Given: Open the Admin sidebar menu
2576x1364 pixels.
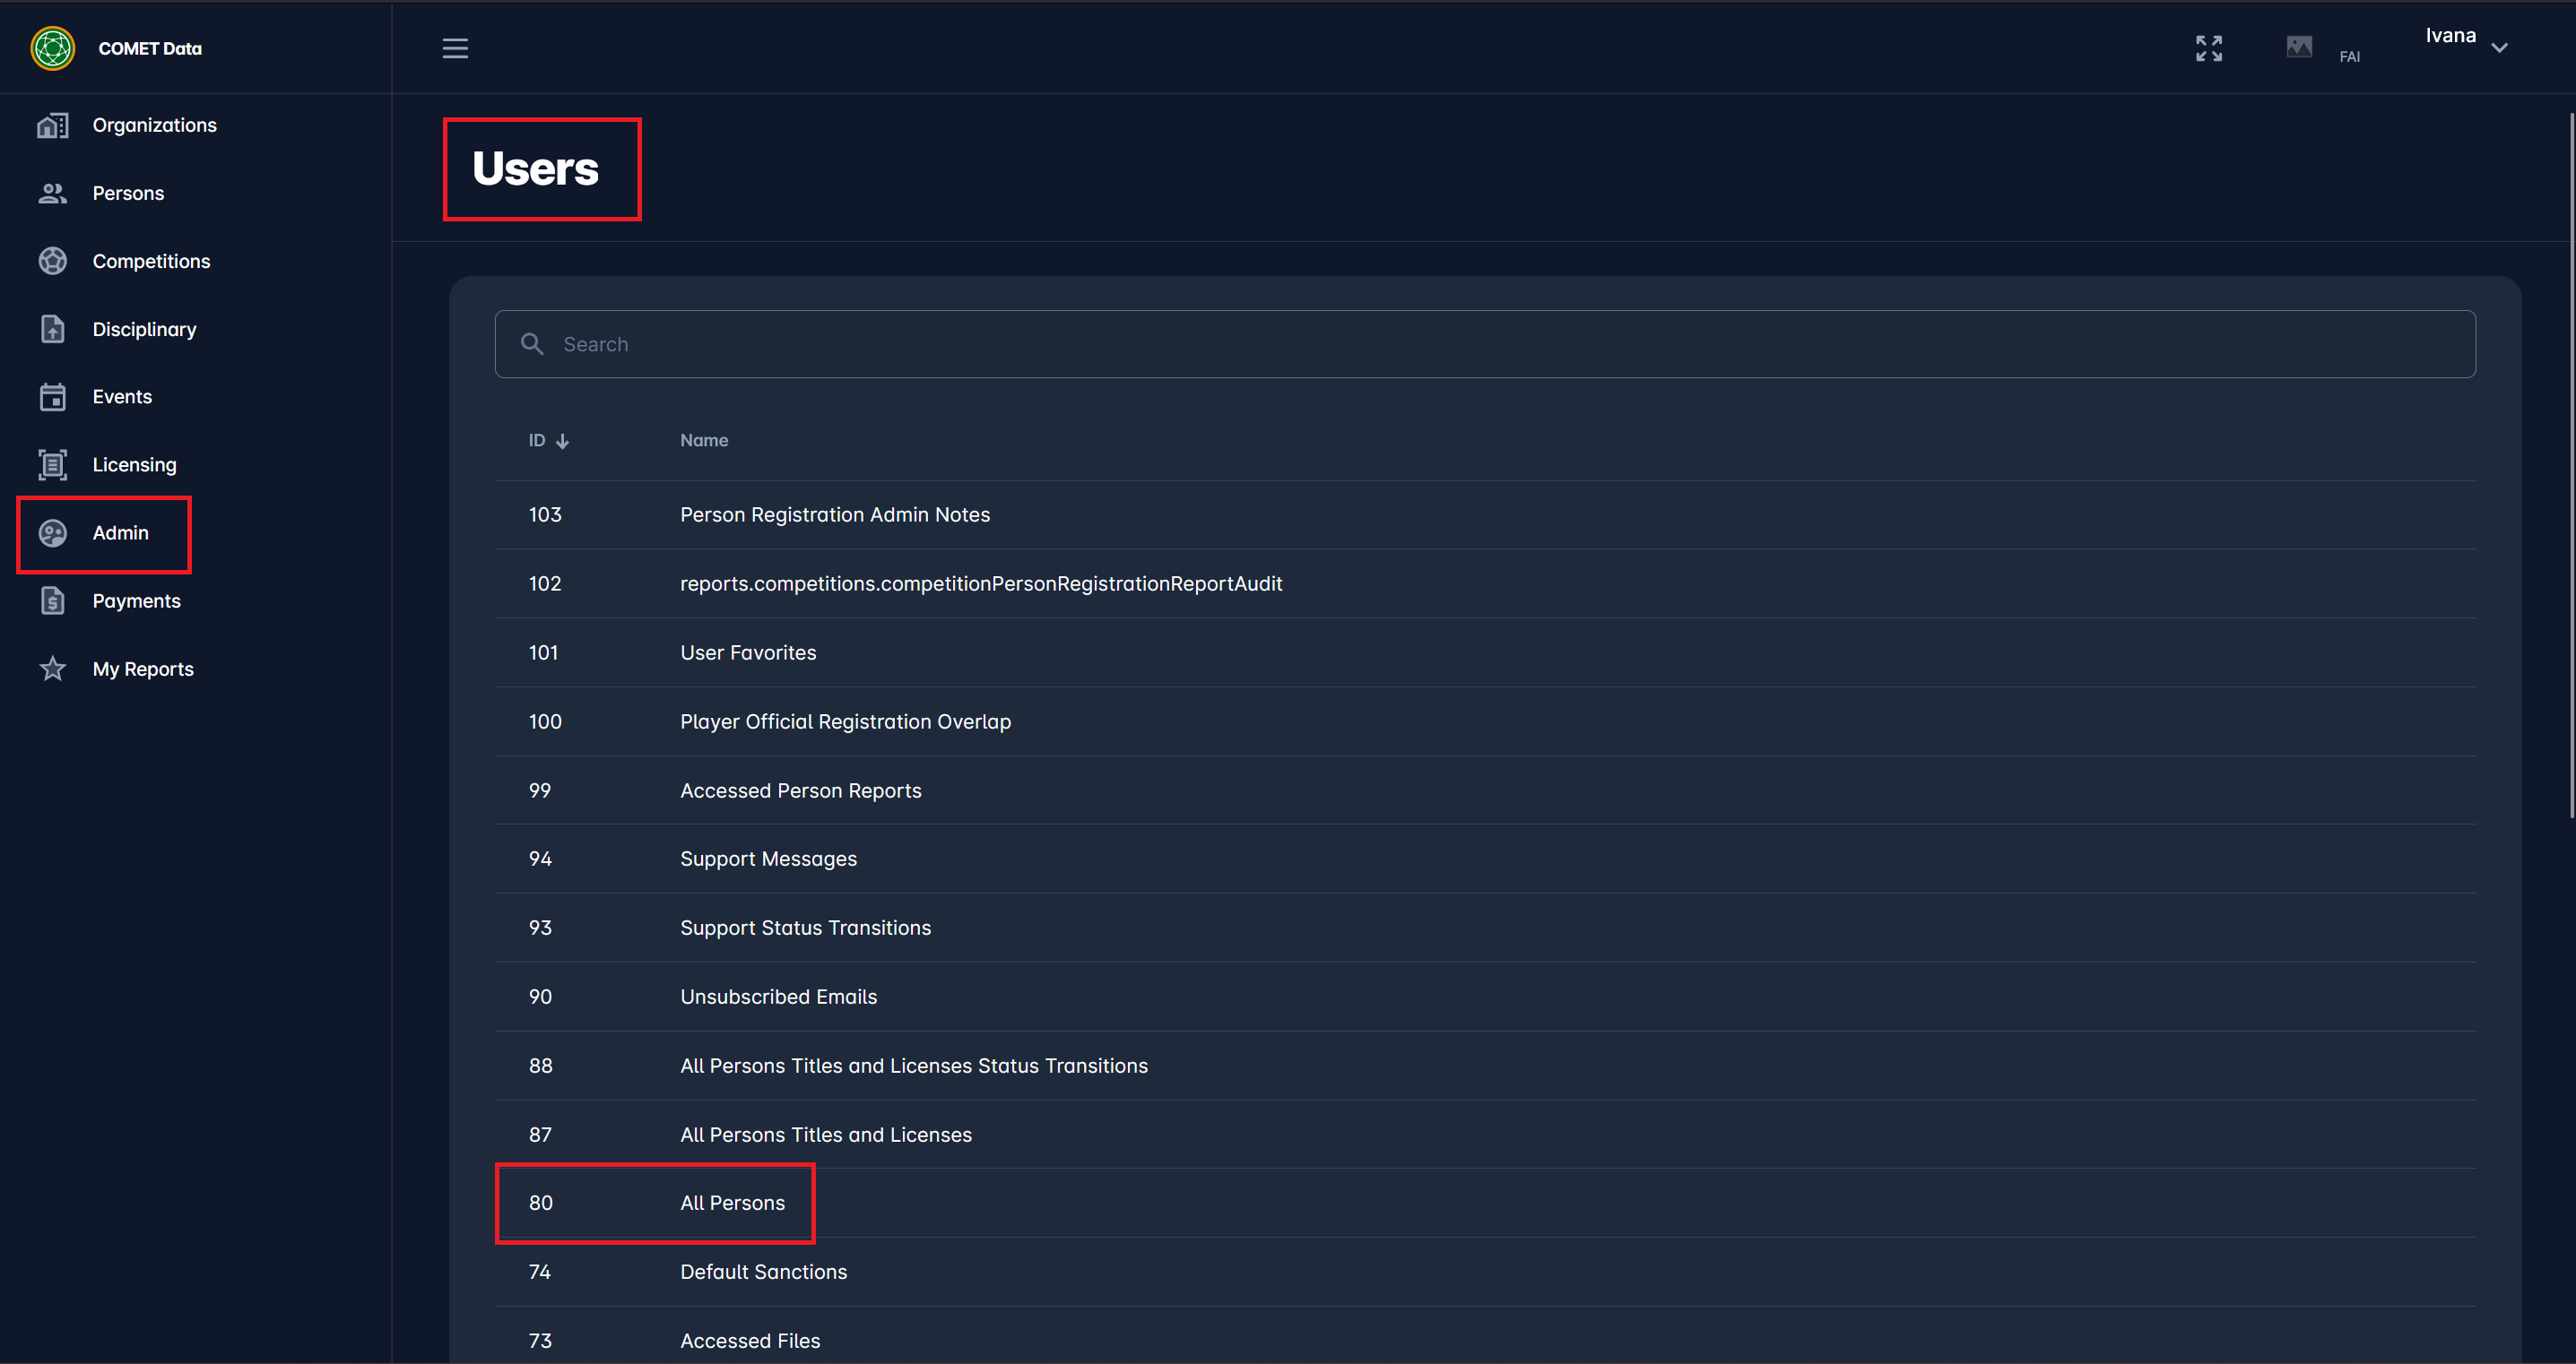Looking at the screenshot, I should point(120,532).
